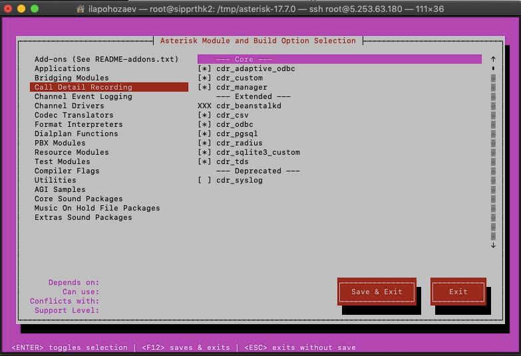Toggle cdr_pgsql module checkbox
521x356 pixels.
[x=204, y=133]
